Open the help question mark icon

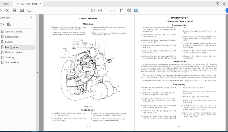pos(217,4)
